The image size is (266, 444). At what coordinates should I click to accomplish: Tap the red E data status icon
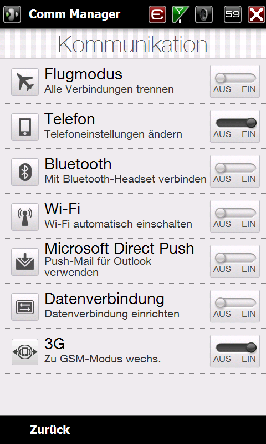157,14
